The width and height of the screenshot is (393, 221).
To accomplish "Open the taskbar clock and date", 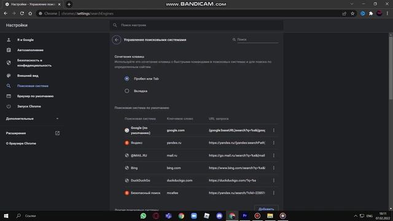I will click(x=383, y=215).
